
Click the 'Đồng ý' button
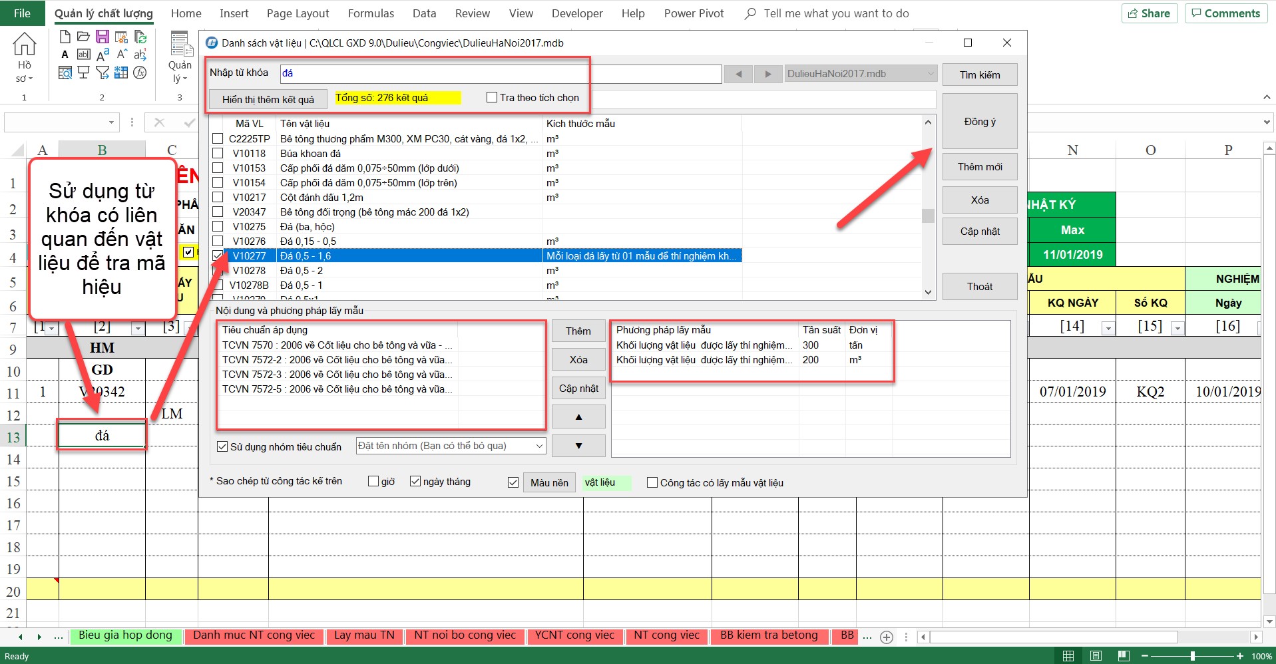pyautogui.click(x=980, y=122)
